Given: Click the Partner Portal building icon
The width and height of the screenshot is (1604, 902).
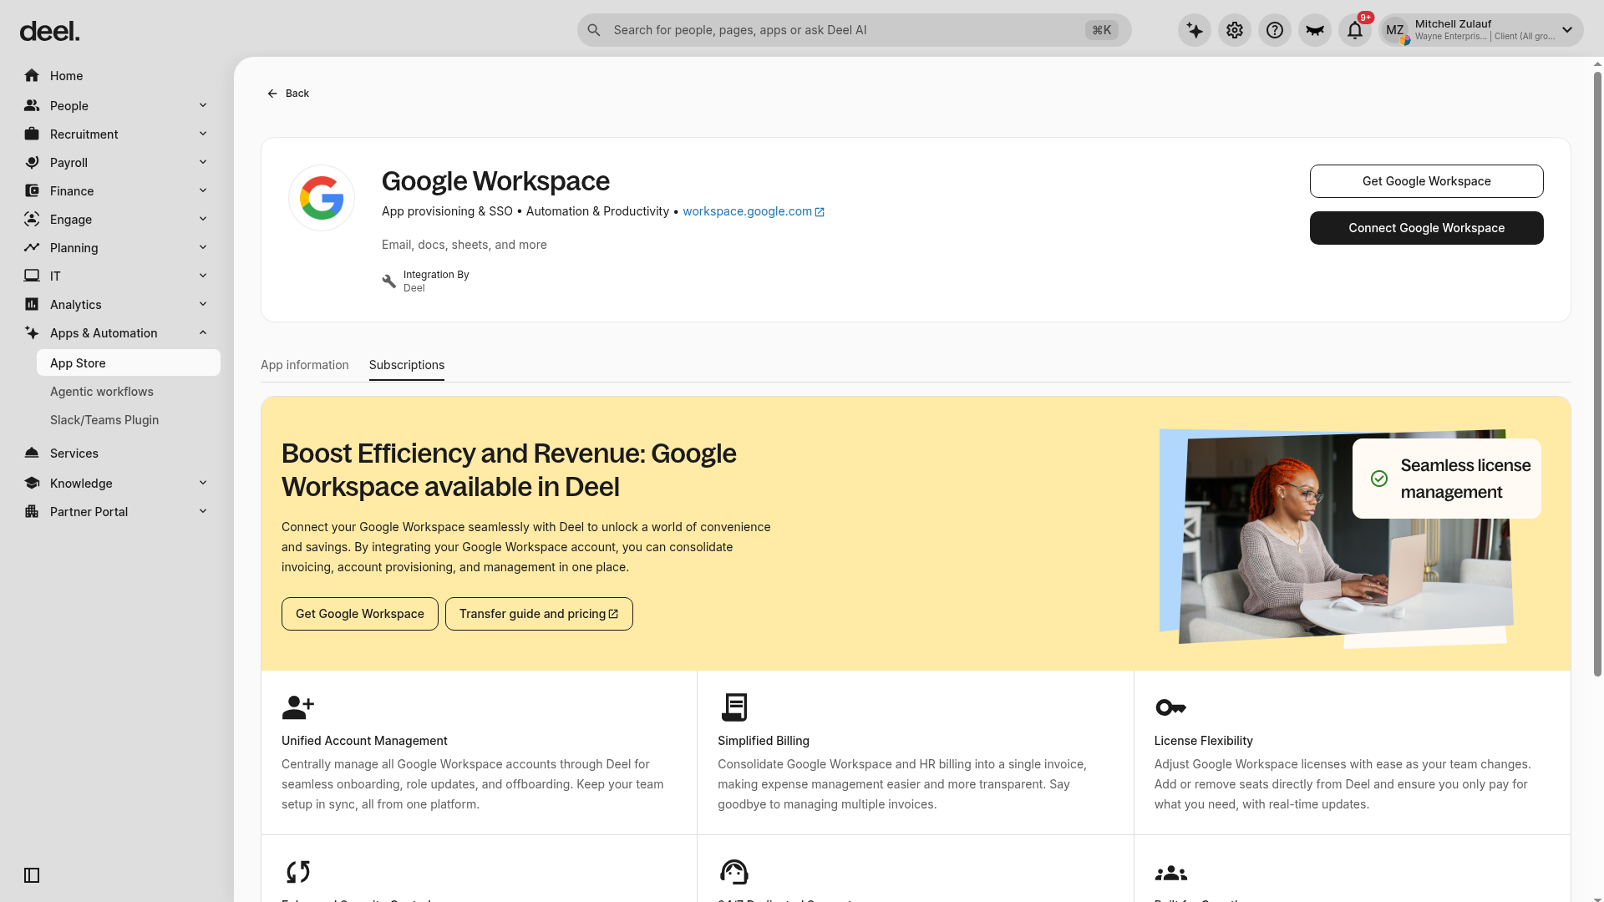Looking at the screenshot, I should [x=32, y=512].
